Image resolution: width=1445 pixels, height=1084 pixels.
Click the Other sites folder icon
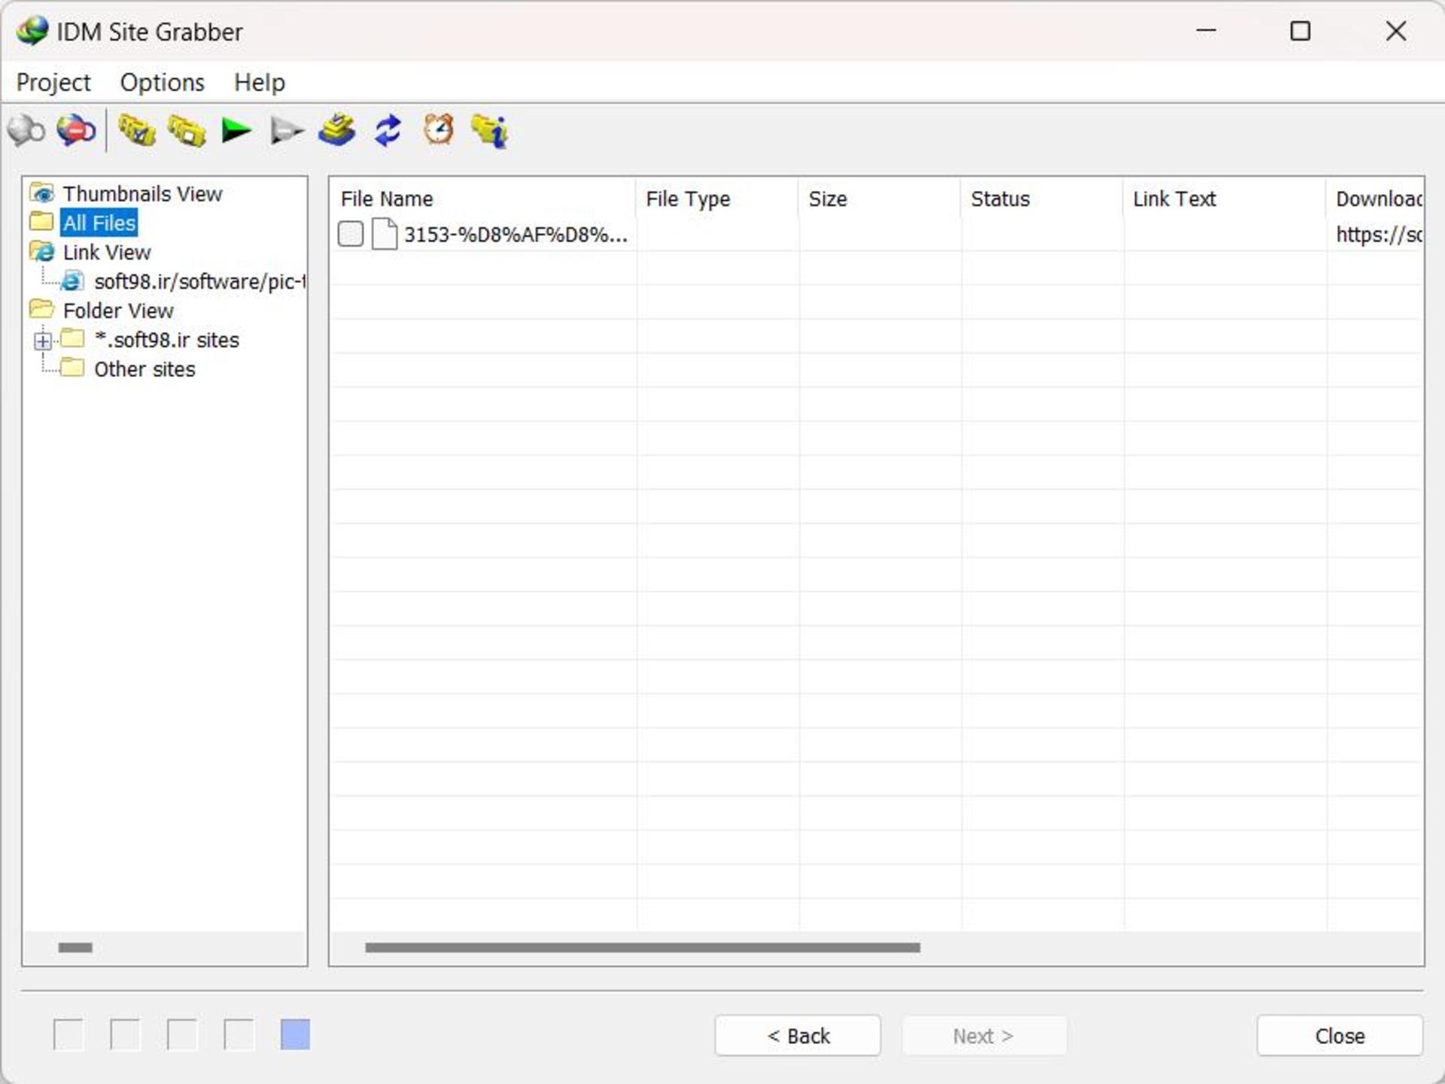(x=72, y=368)
